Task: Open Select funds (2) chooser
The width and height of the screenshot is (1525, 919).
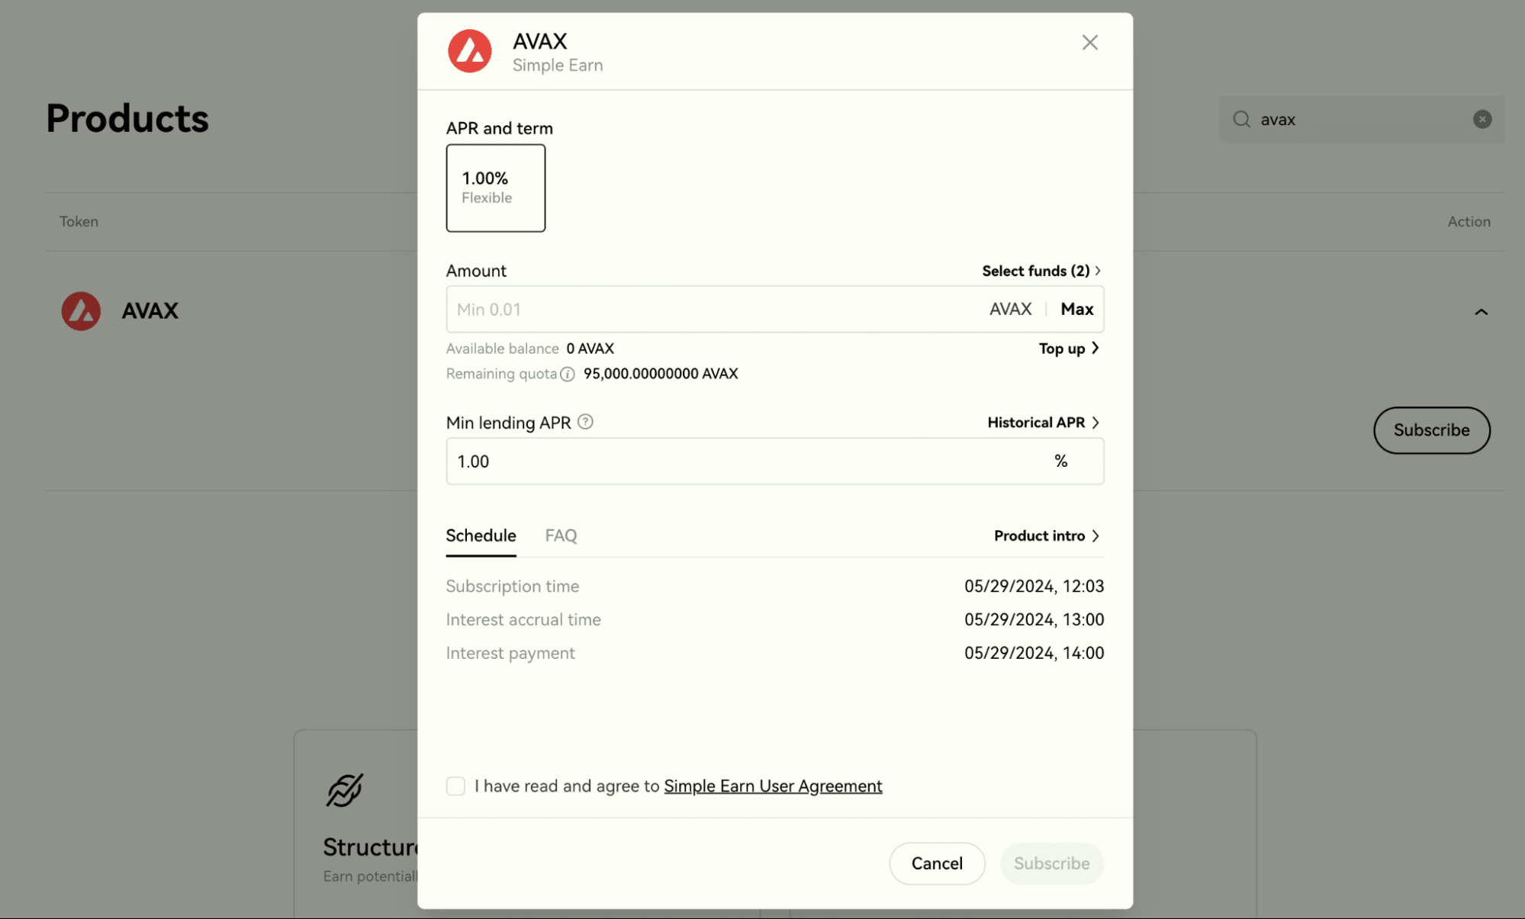Action: coord(1041,271)
